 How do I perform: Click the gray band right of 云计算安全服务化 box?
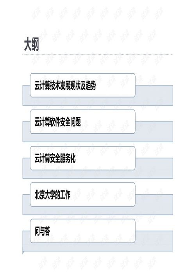coord(154,168)
